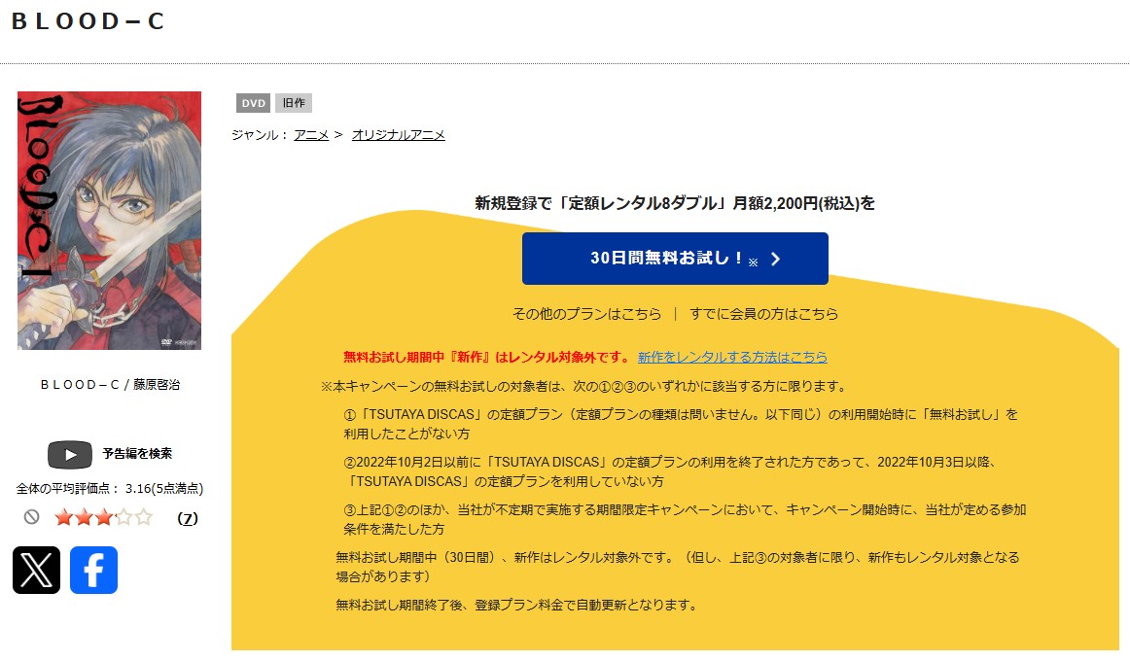
Task: Open すでに会員の方はこちら link
Action: pyautogui.click(x=764, y=314)
